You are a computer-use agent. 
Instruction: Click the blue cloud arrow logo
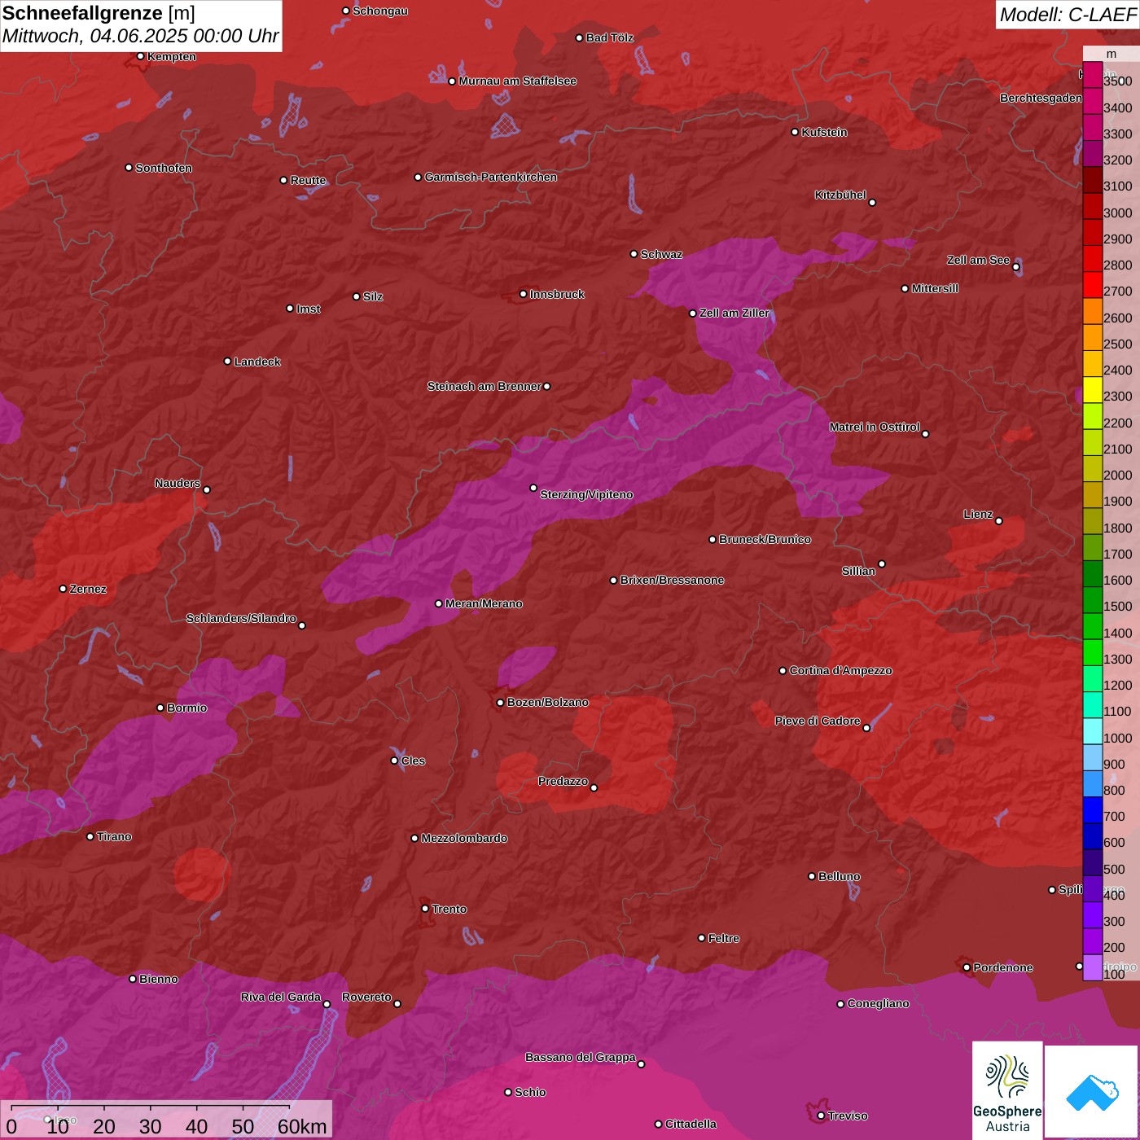(x=1091, y=1092)
